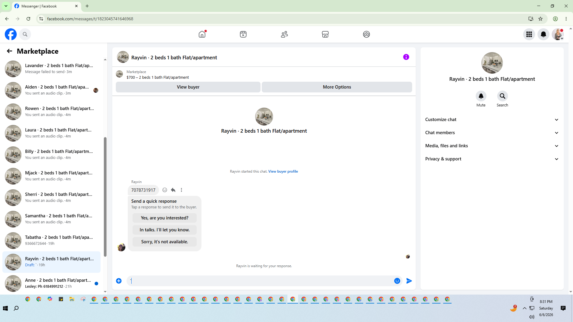The height and width of the screenshot is (322, 573).
Task: Click the Facebook search magnifier icon
Action: point(25,34)
